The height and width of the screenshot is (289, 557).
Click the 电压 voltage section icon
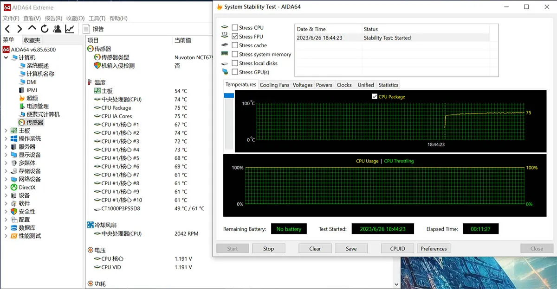(x=91, y=250)
